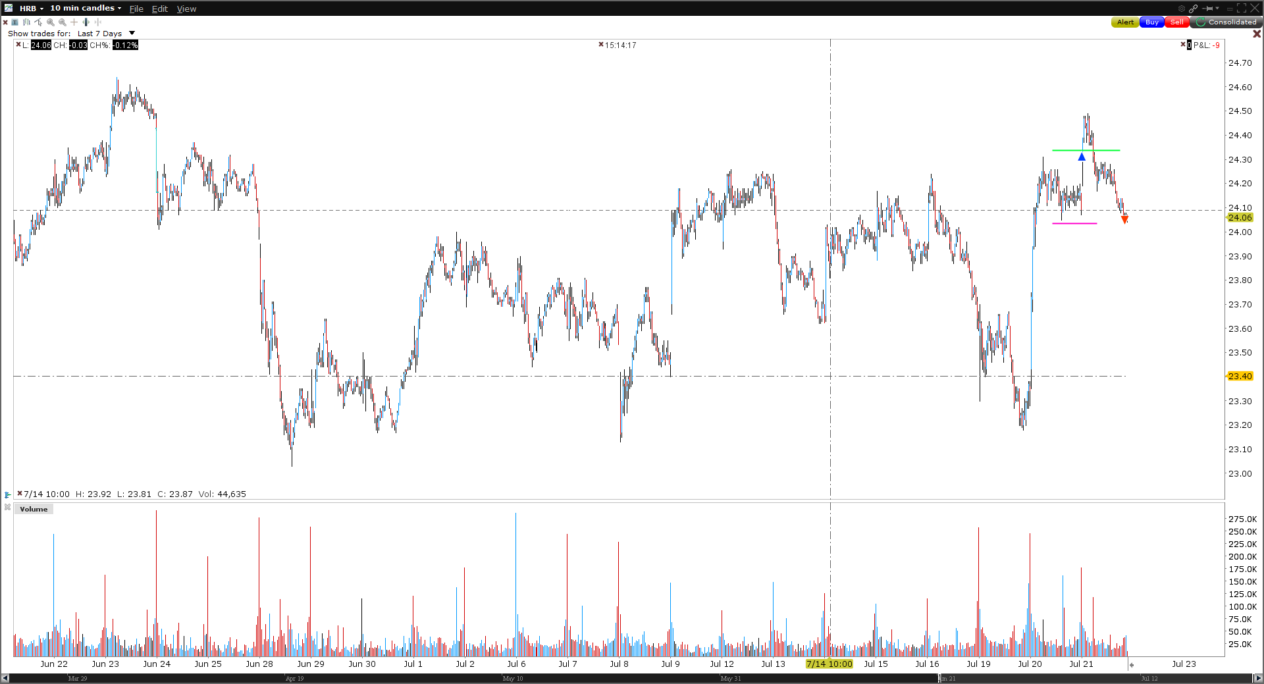
Task: Click the red sell triangle marker on chart
Action: [x=1124, y=220]
